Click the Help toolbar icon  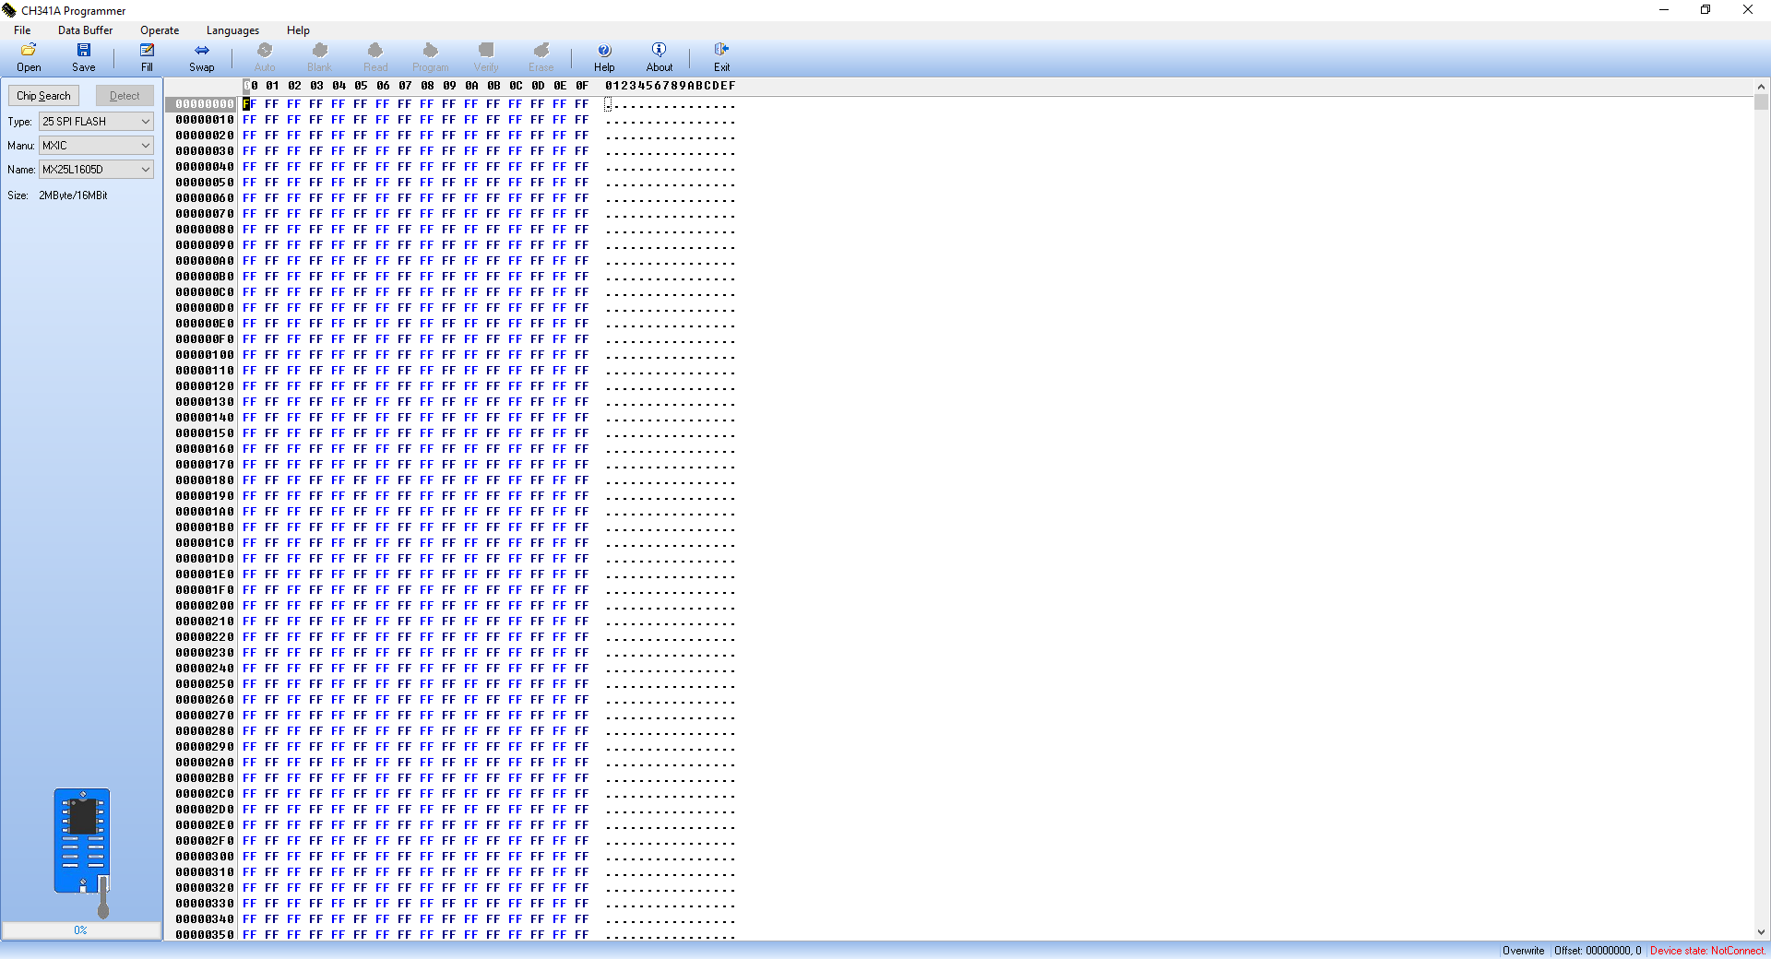pyautogui.click(x=604, y=57)
